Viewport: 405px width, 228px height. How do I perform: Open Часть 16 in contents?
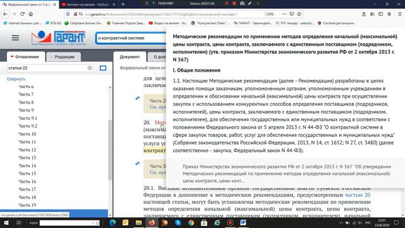pos(27,182)
